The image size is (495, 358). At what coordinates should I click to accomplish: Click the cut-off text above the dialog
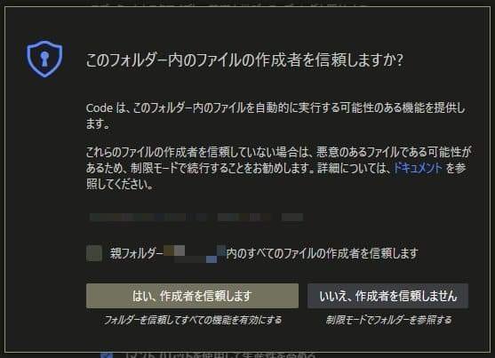pyautogui.click(x=230, y=4)
